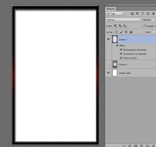
Task: Click the Fond label
Action: pos(148,32)
